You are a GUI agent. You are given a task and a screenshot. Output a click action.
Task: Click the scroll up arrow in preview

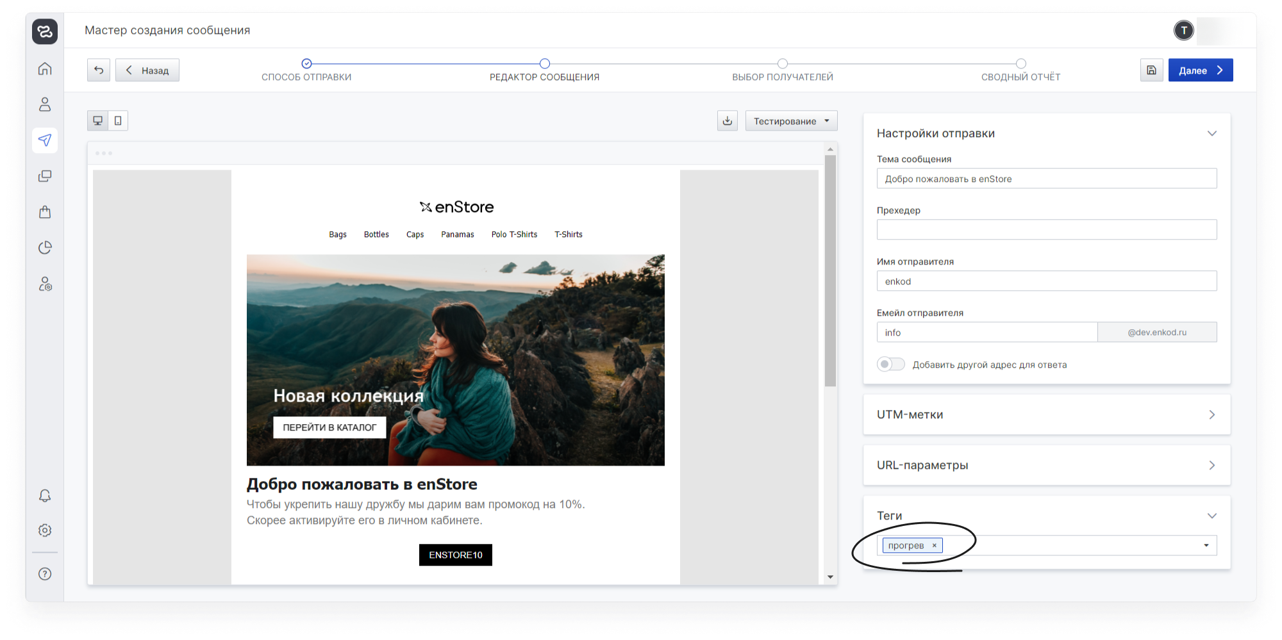point(830,149)
